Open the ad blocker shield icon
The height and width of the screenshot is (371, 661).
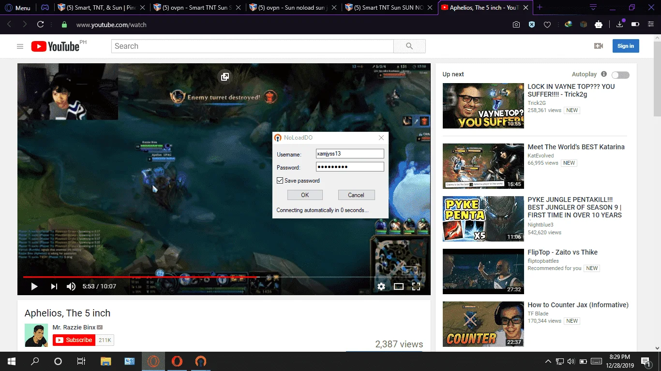point(532,25)
